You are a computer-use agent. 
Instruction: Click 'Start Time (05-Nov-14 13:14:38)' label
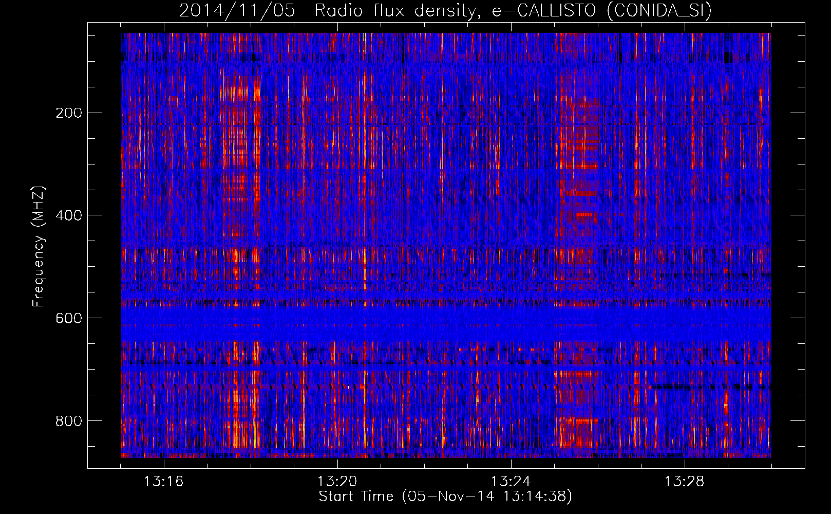click(x=445, y=497)
